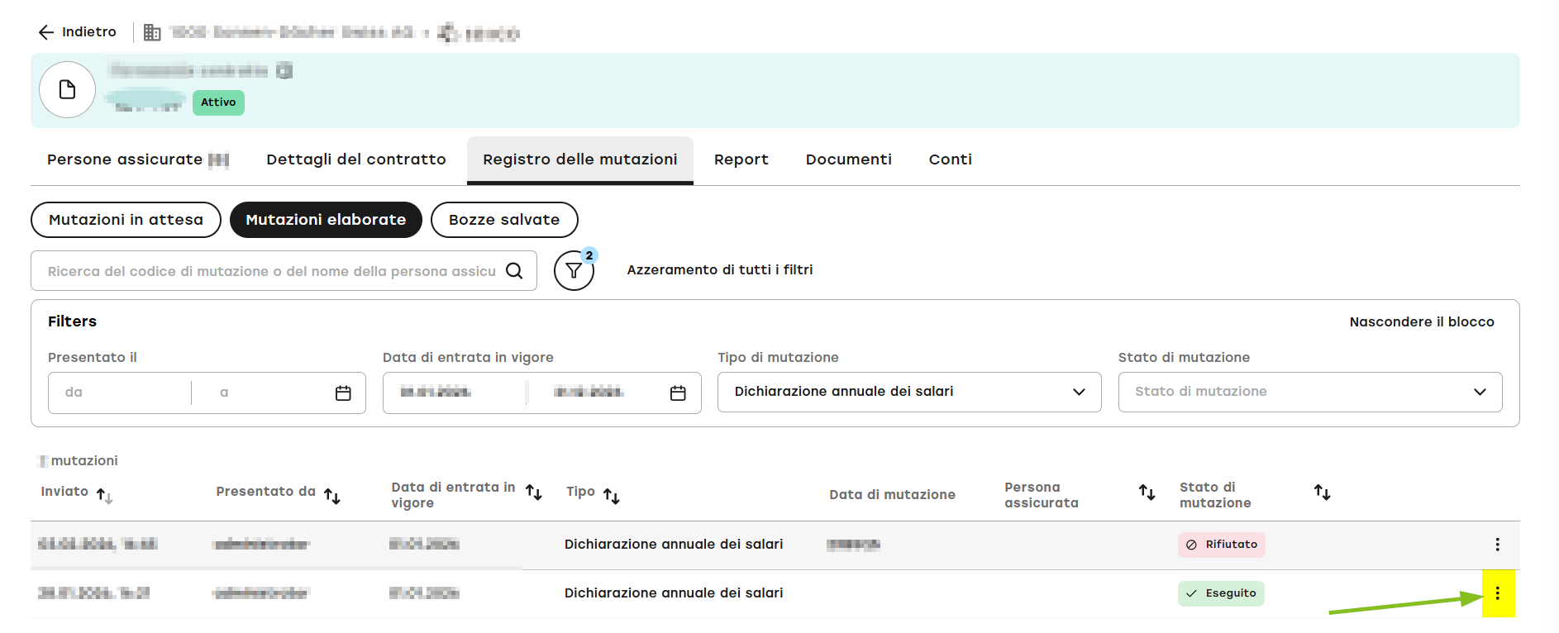Sort table by Inviato column

coord(104,496)
